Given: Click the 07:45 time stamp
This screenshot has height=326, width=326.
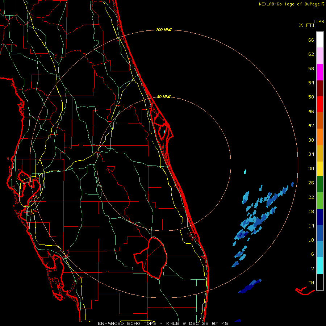Looking at the screenshot, I should click(220, 323).
